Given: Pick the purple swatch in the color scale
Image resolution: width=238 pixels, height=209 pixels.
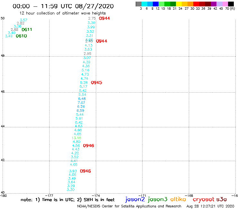Looking at the screenshot, I should click(x=214, y=4).
